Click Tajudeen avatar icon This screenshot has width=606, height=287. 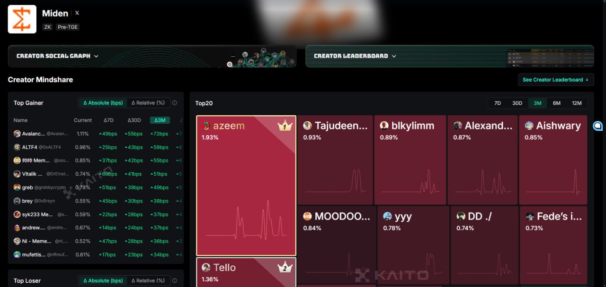(x=308, y=126)
